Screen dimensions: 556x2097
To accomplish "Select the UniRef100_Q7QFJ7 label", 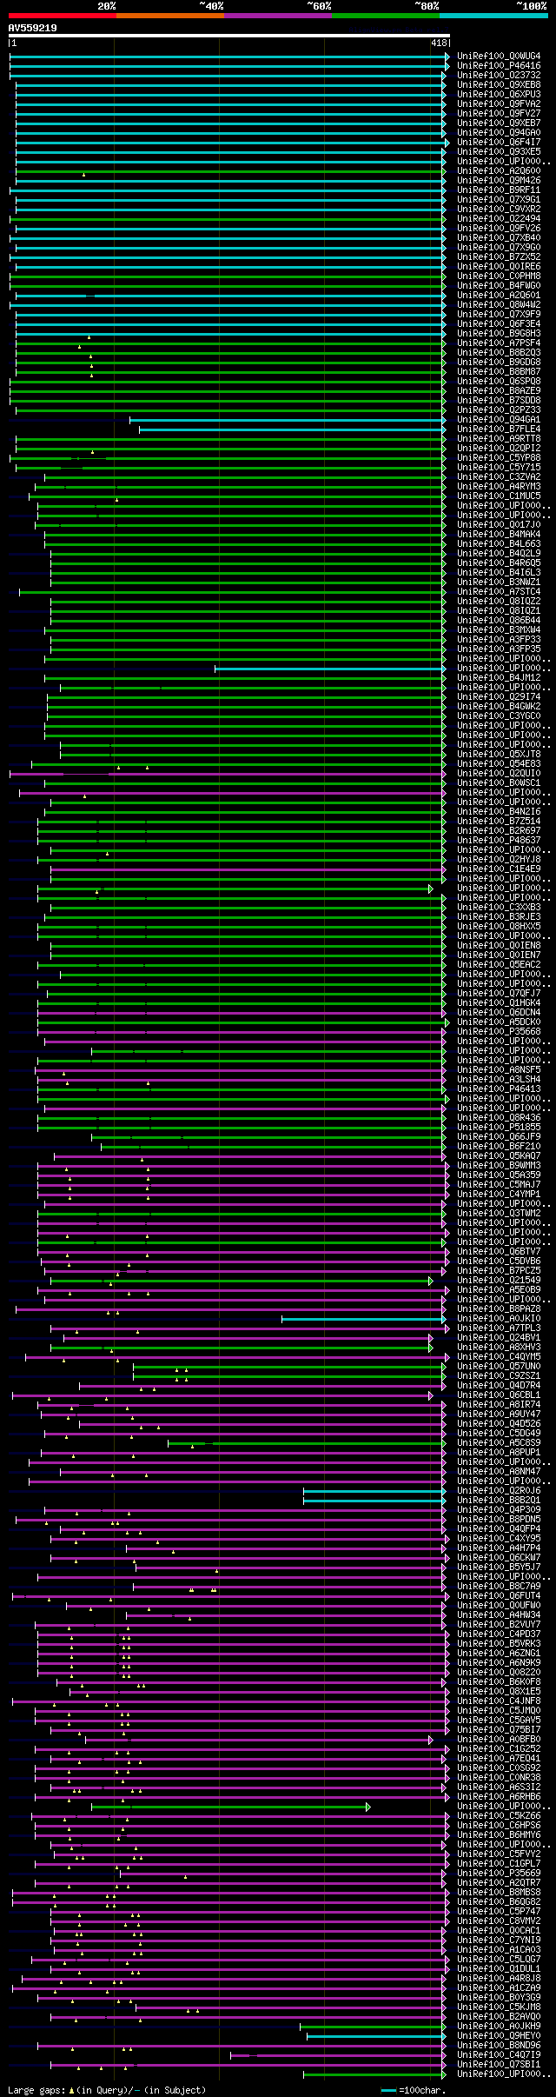I will coord(499,994).
